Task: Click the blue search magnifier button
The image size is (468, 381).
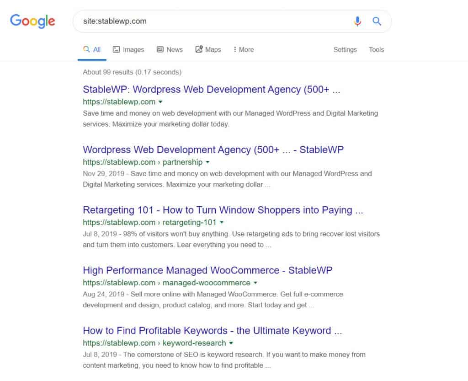Action: coord(377,21)
